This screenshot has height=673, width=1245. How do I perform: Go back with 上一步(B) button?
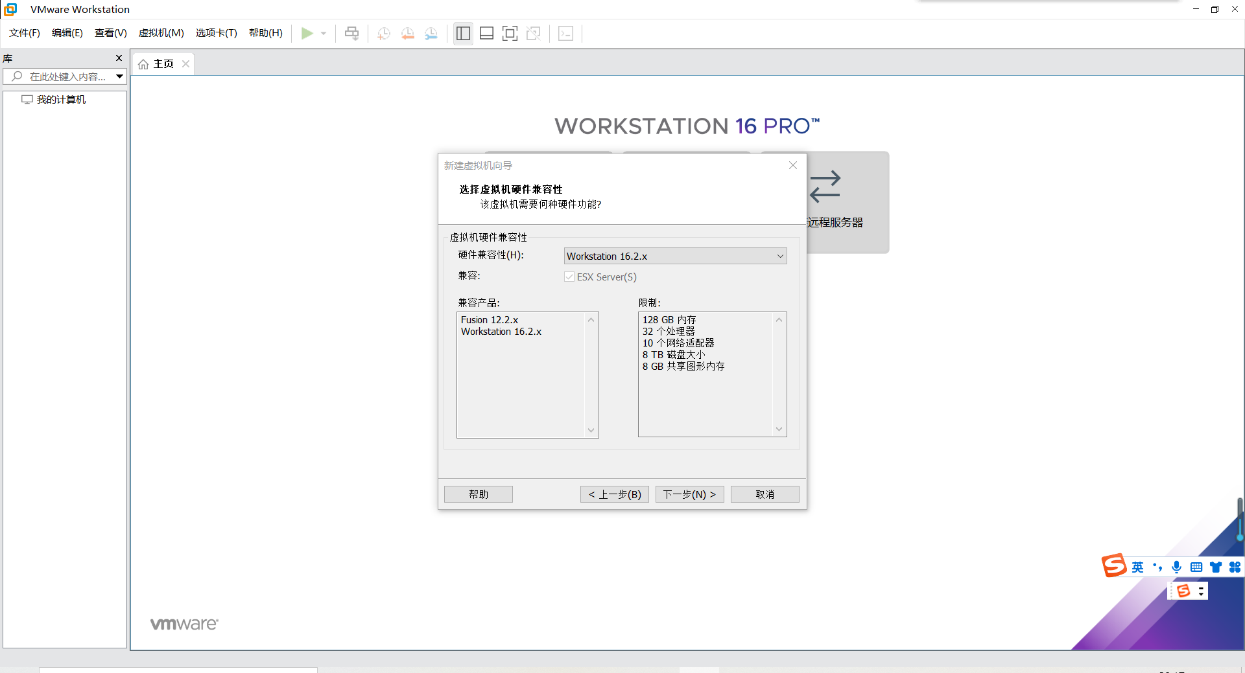(x=615, y=494)
